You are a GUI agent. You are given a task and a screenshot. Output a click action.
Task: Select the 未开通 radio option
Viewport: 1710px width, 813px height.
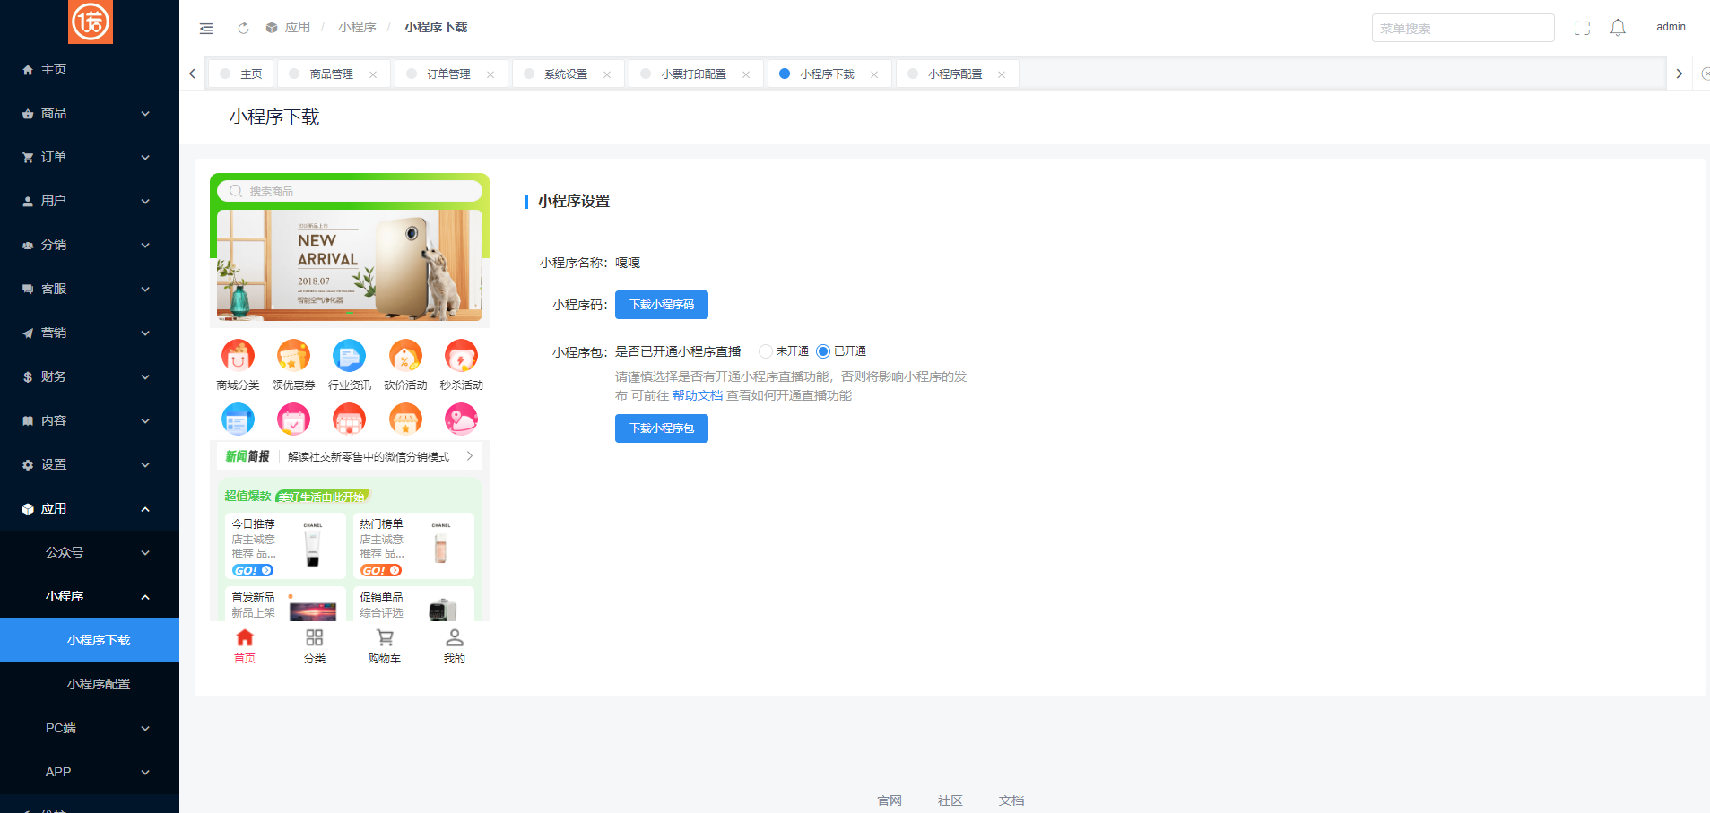(765, 351)
